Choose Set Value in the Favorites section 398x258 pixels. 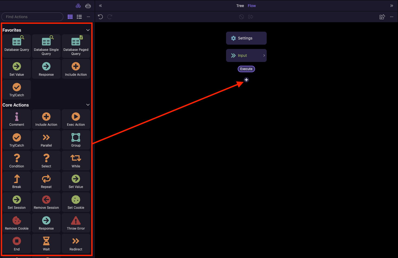[x=17, y=69]
